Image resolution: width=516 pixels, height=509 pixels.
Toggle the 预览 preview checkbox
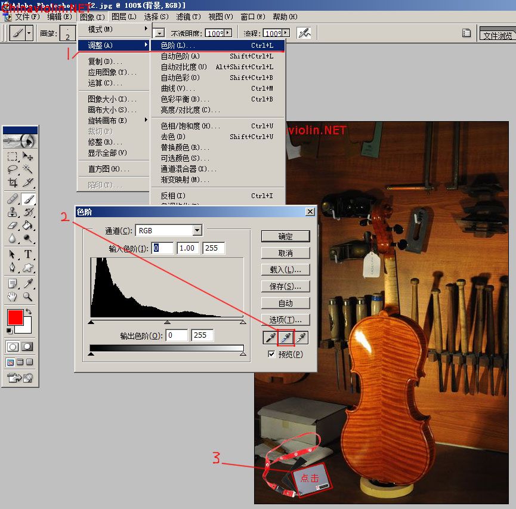pyautogui.click(x=272, y=354)
